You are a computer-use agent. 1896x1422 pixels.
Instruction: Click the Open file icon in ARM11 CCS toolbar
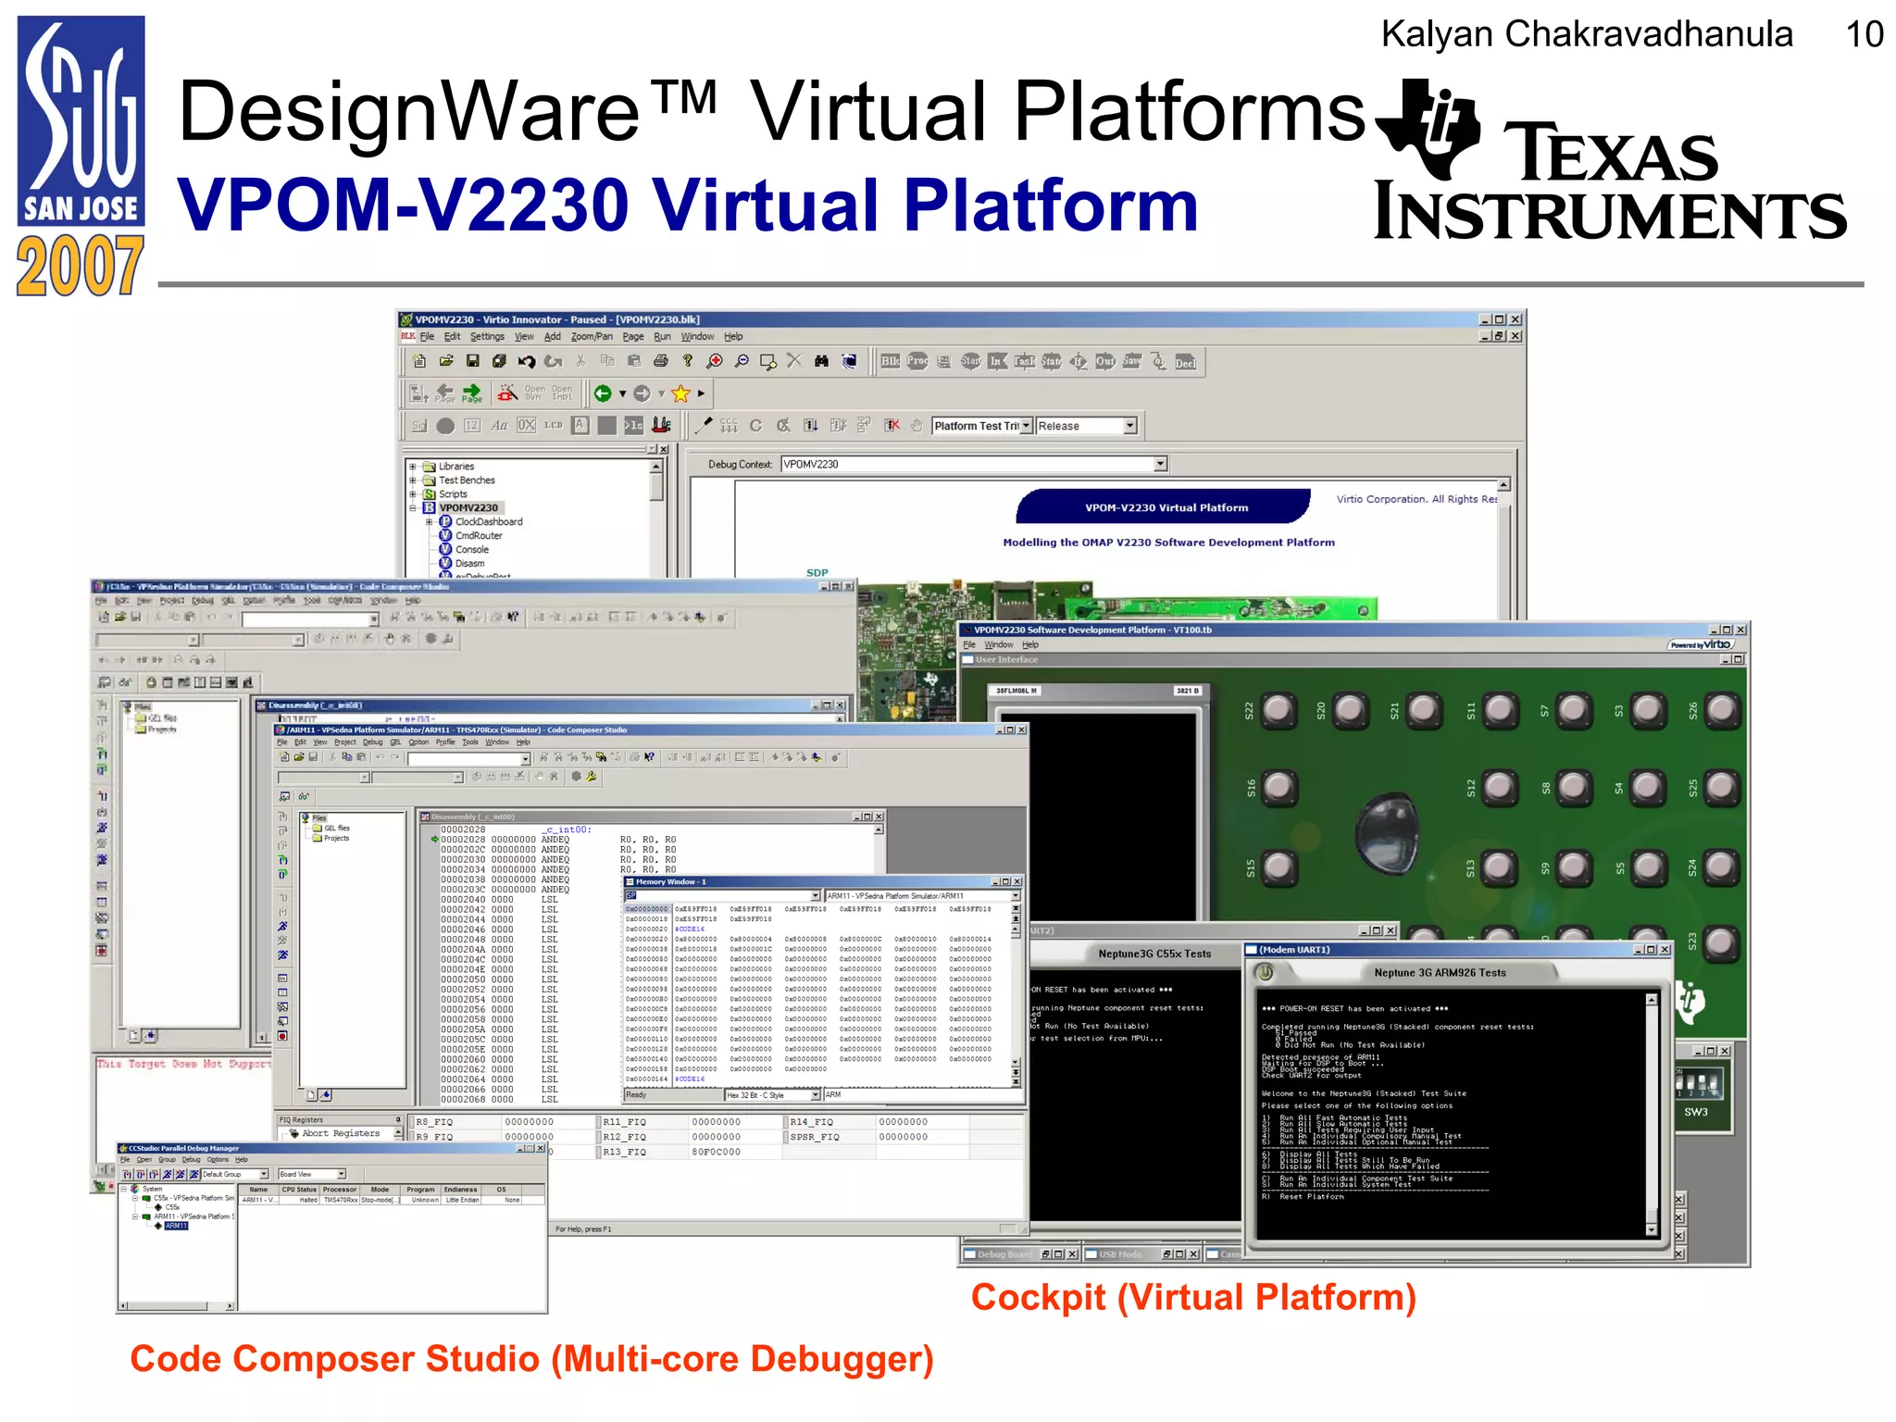[299, 757]
